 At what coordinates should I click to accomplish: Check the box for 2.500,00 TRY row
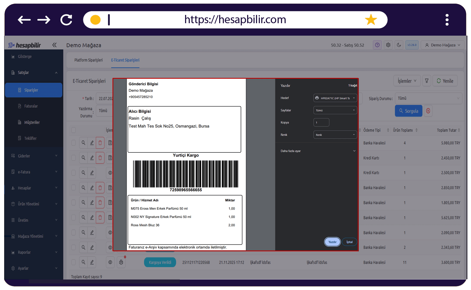73,173
